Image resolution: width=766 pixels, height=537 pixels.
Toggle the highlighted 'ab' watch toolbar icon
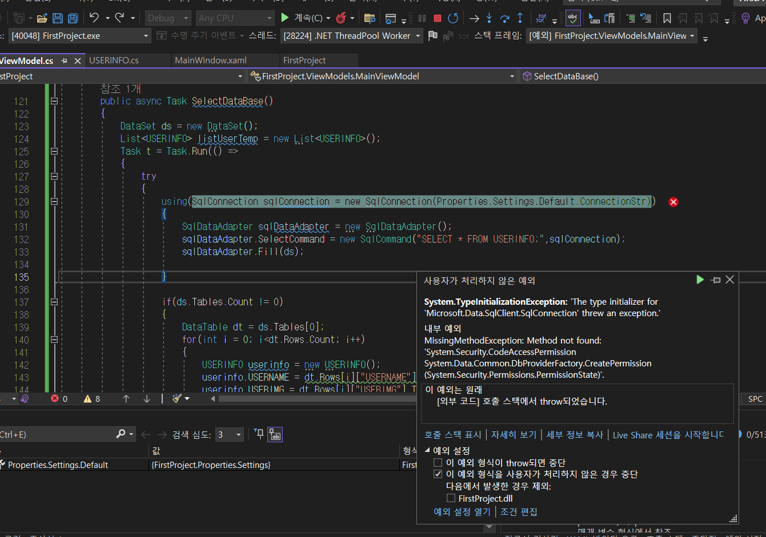275,434
